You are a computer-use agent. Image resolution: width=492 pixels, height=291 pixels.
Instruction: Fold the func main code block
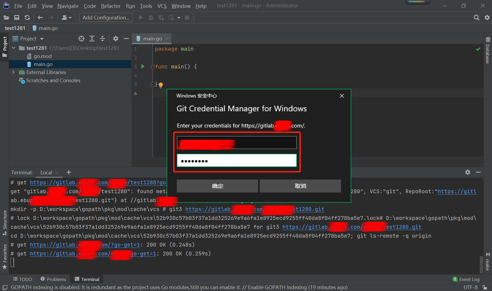click(x=153, y=67)
